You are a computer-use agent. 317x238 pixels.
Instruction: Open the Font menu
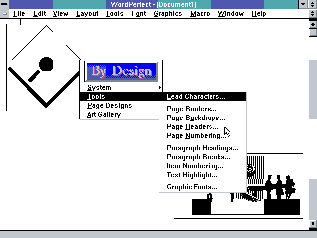139,14
